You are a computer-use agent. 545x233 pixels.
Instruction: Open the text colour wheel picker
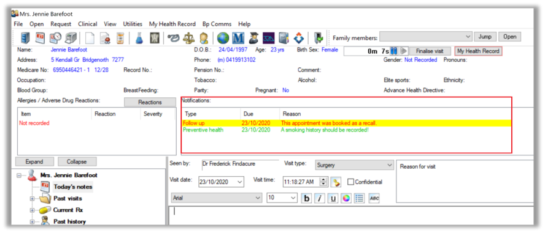[346, 198]
